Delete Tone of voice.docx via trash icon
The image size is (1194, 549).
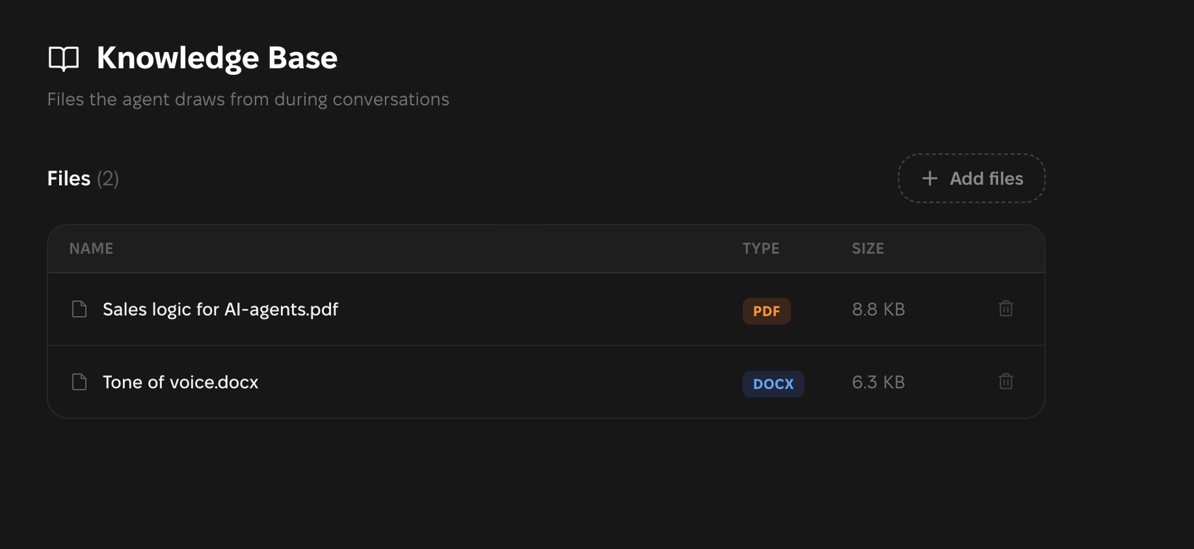point(1005,381)
